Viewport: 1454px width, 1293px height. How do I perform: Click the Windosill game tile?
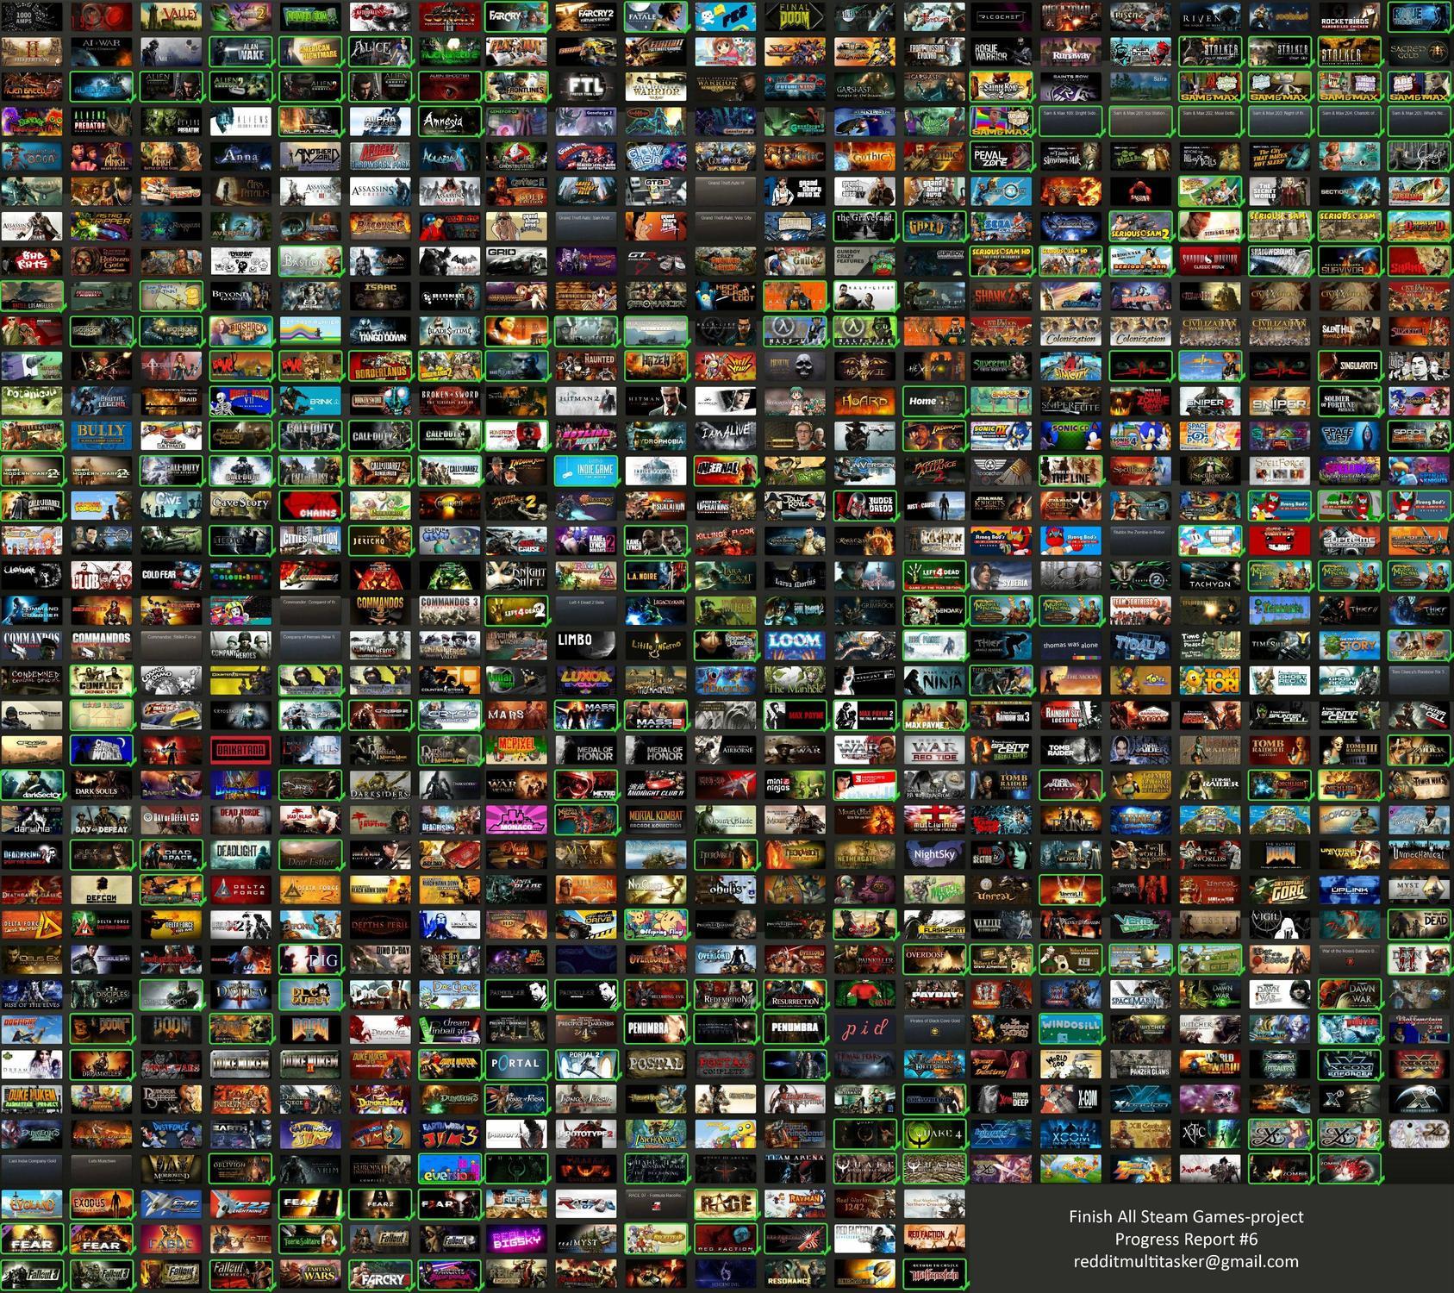pos(1071,1029)
